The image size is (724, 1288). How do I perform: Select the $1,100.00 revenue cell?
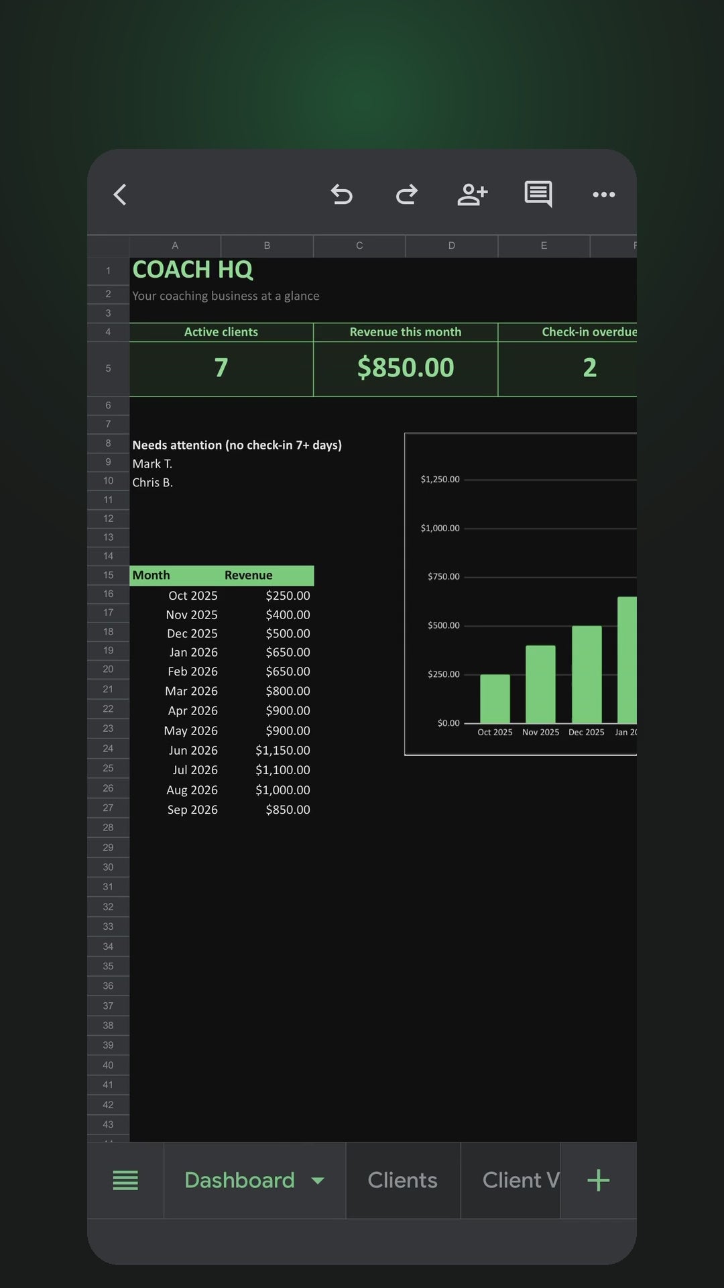(267, 770)
